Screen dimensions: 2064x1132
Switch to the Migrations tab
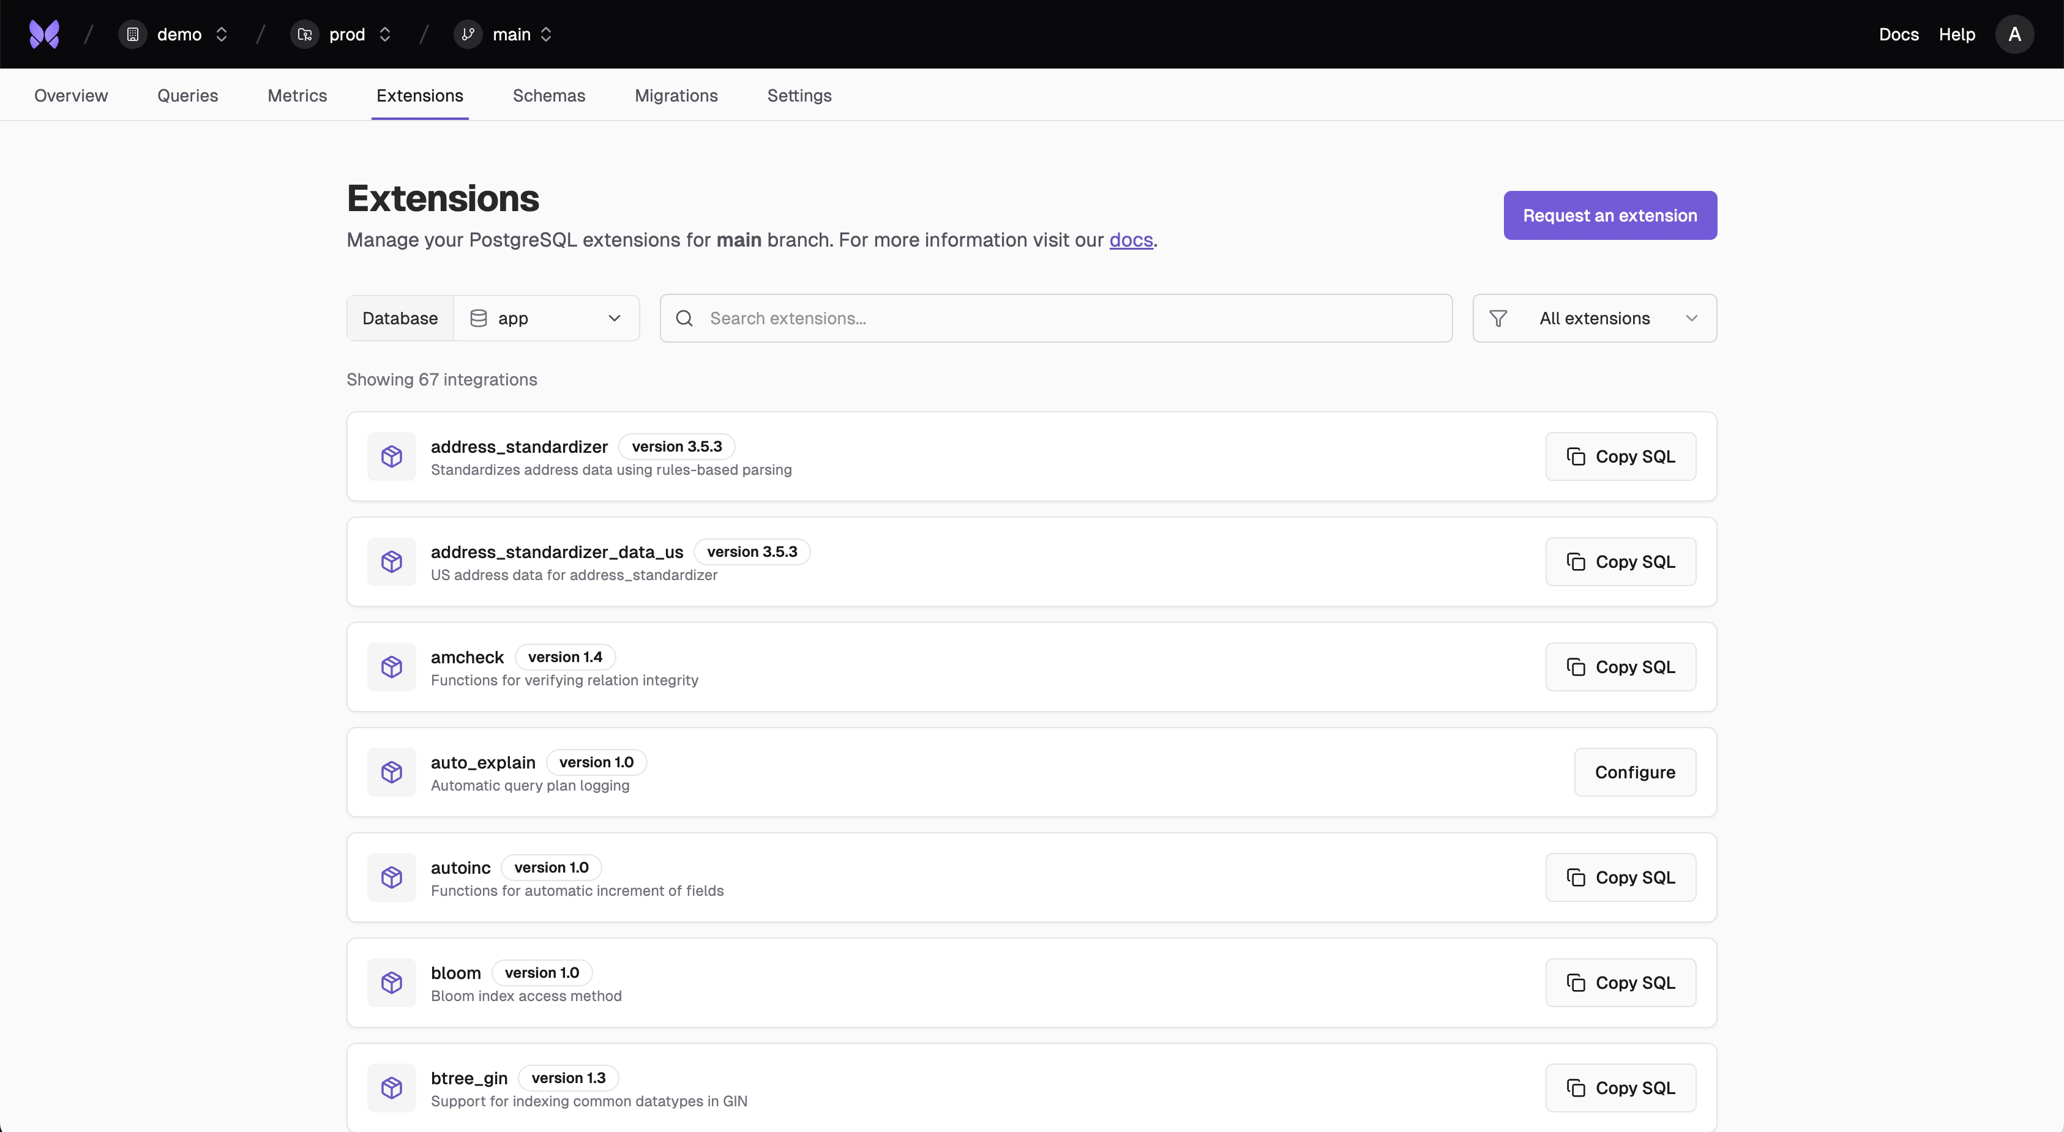675,95
